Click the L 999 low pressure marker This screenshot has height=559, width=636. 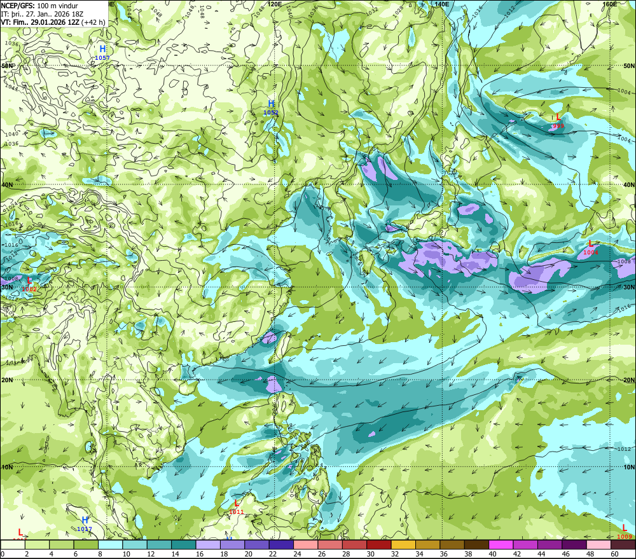pyautogui.click(x=558, y=121)
